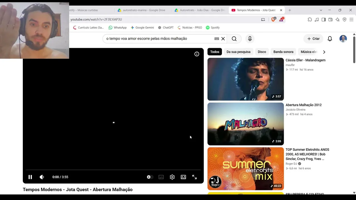Screen dimensions: 356x200
Task: Expand the tab search dropdown arrow
Action: [x=321, y=10]
